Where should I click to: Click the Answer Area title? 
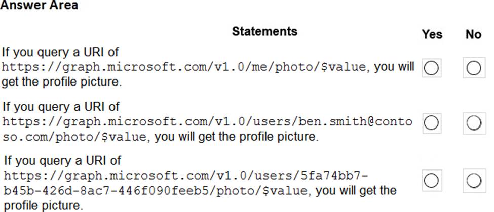click(x=39, y=5)
